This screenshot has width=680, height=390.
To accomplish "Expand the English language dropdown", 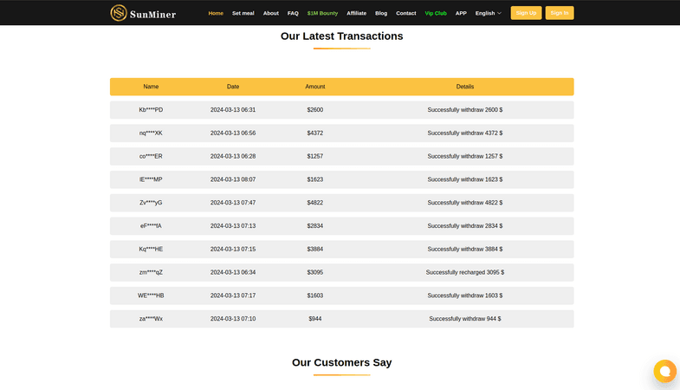I will point(488,13).
